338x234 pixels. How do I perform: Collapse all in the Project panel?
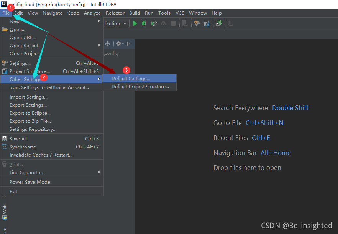(108, 44)
